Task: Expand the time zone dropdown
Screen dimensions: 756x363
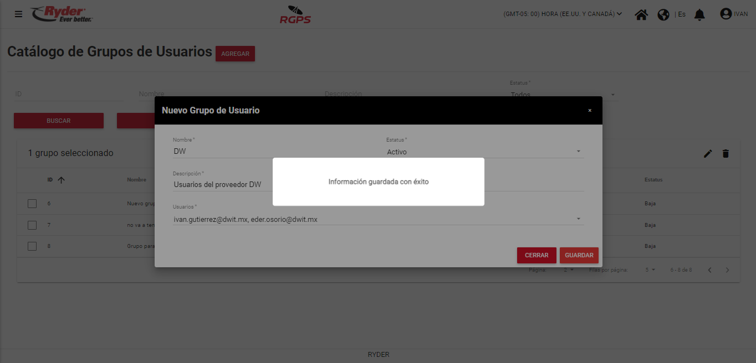Action: pos(563,14)
